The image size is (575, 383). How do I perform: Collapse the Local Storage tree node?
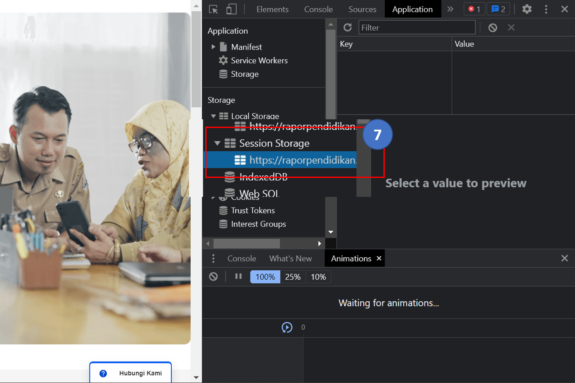(x=213, y=116)
